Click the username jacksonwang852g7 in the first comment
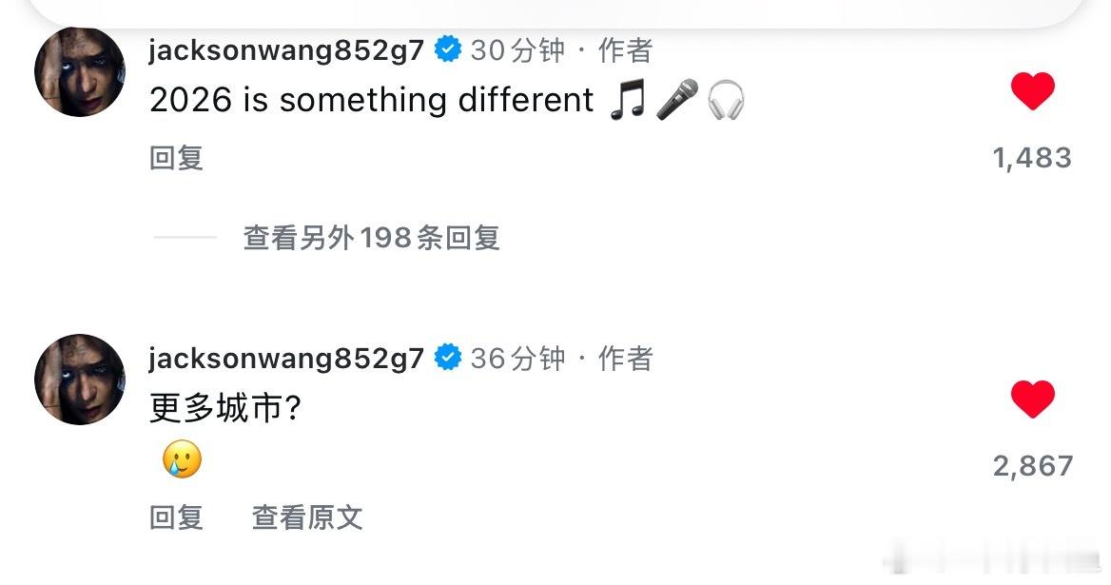1111x585 pixels. (285, 51)
